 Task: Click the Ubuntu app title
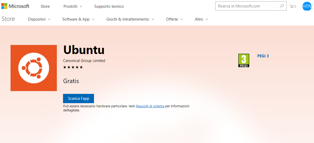[x=84, y=50]
